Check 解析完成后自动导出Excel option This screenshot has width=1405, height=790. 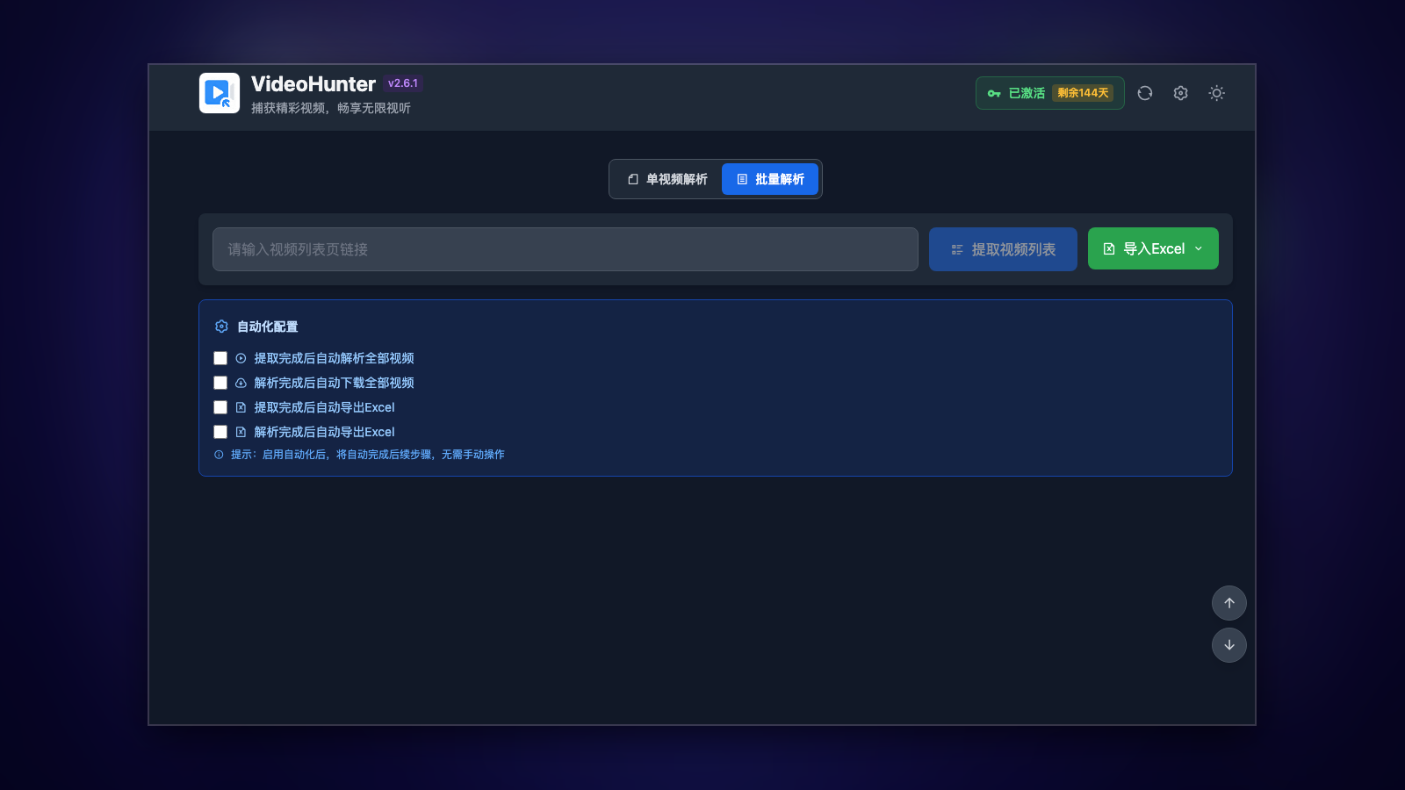coord(220,432)
